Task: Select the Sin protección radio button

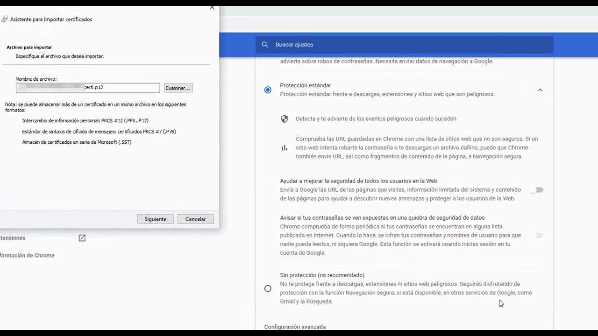Action: point(268,288)
